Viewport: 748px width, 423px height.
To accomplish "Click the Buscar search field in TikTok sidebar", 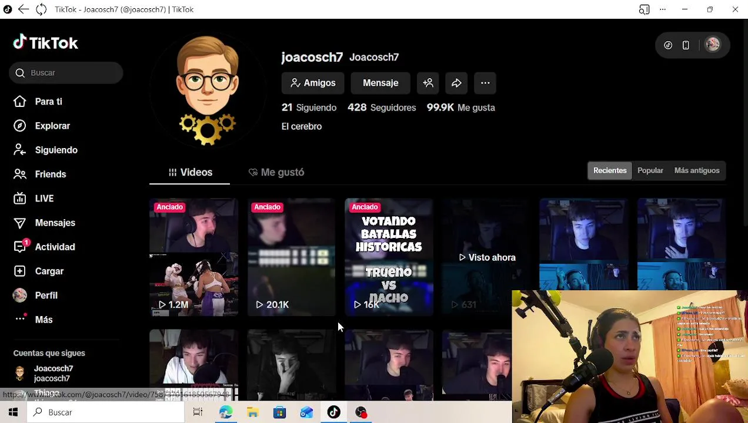I will (66, 73).
